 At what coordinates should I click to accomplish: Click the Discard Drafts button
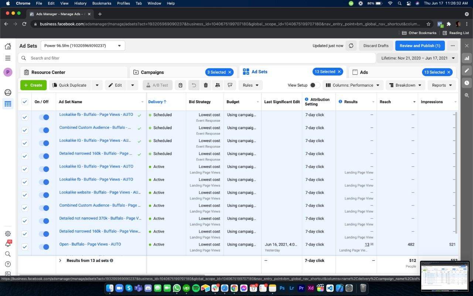(376, 46)
